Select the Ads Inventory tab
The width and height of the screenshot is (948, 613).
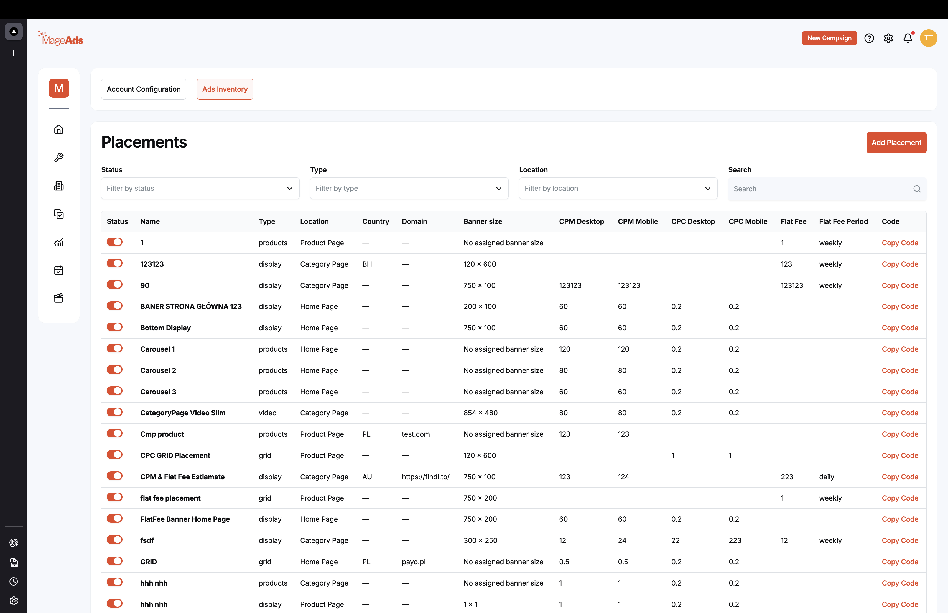tap(225, 89)
